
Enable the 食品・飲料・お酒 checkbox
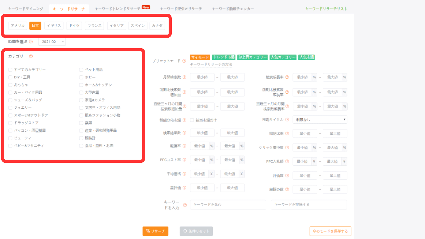tap(81, 146)
